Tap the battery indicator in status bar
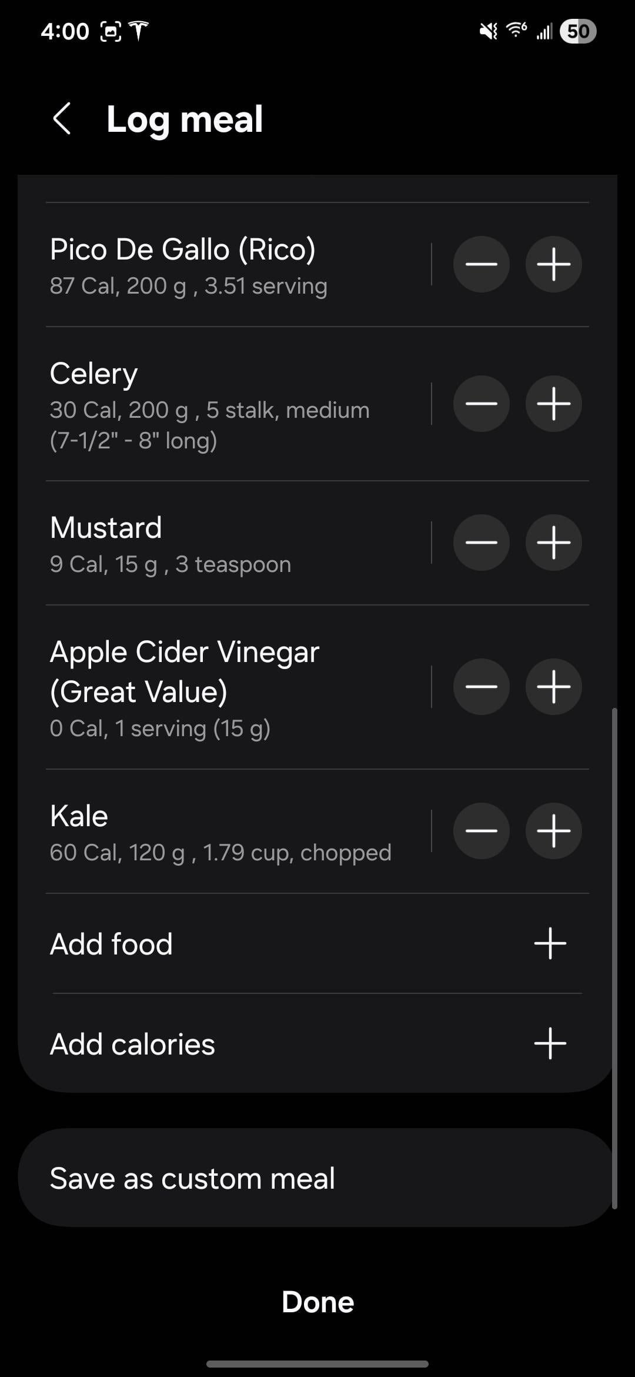The width and height of the screenshot is (635, 1377). point(578,31)
